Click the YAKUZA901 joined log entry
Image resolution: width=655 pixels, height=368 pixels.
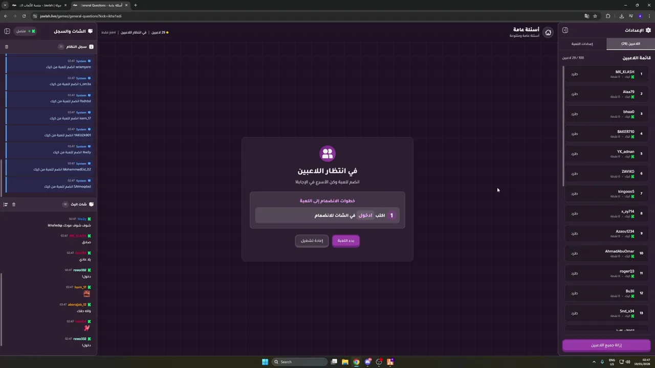click(x=50, y=132)
